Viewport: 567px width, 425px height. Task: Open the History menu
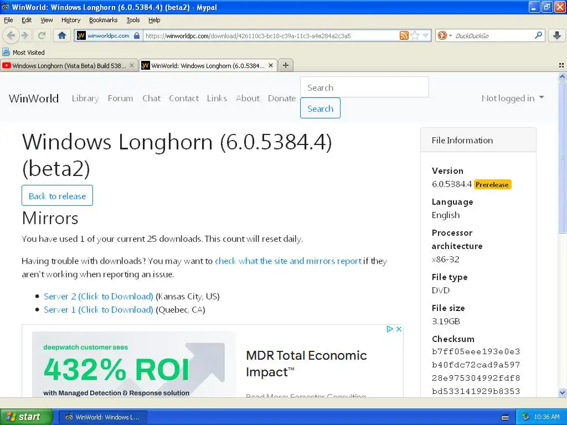pyautogui.click(x=70, y=20)
